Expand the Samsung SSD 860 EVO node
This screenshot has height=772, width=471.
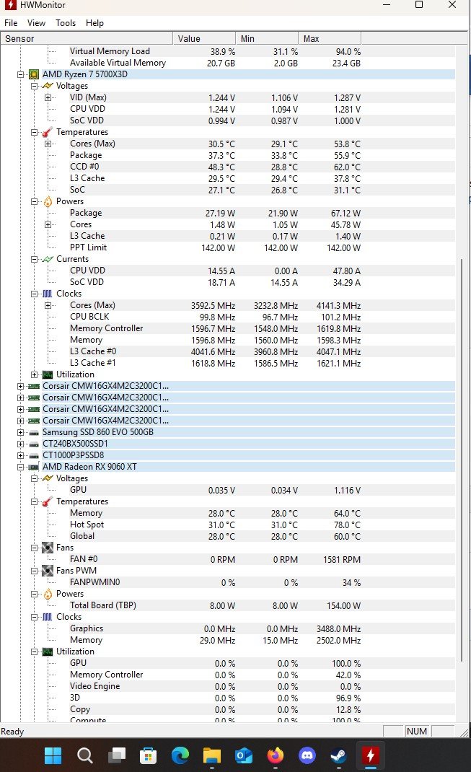pyautogui.click(x=20, y=432)
